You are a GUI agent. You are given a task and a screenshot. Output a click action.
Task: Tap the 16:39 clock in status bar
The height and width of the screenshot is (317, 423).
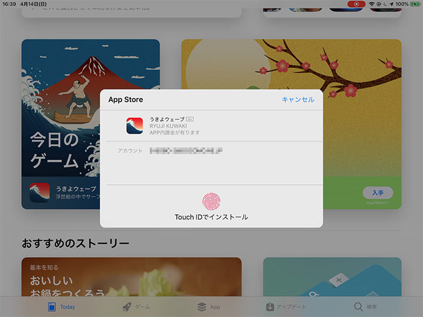9,4
